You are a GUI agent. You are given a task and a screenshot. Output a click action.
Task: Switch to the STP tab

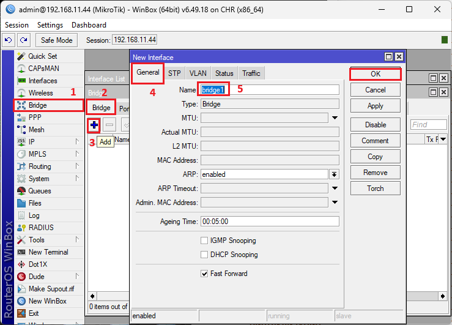[x=174, y=73]
